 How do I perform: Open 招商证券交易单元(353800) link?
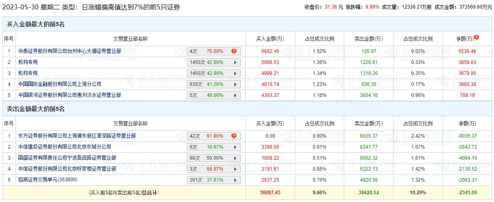coord(48,180)
